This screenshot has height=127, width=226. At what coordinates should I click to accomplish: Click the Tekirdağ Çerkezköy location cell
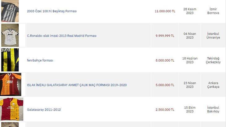point(213,60)
